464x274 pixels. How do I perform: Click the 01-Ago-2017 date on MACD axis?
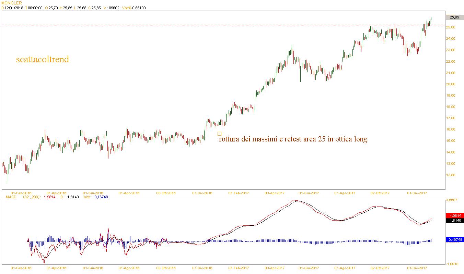coord(345,268)
